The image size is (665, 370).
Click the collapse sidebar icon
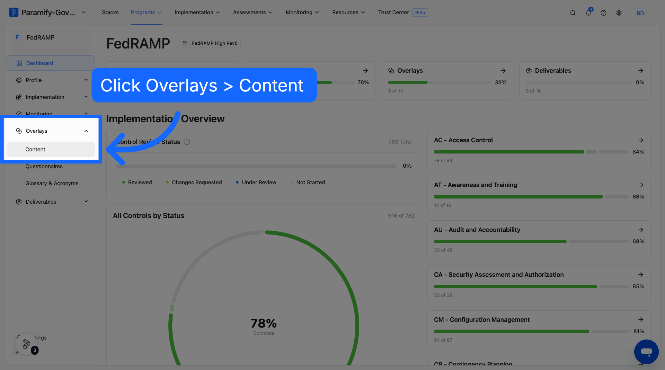(17, 353)
